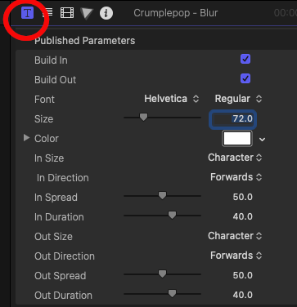Click the In Duration value 40.0
This screenshot has height=307, width=297.
(x=242, y=216)
